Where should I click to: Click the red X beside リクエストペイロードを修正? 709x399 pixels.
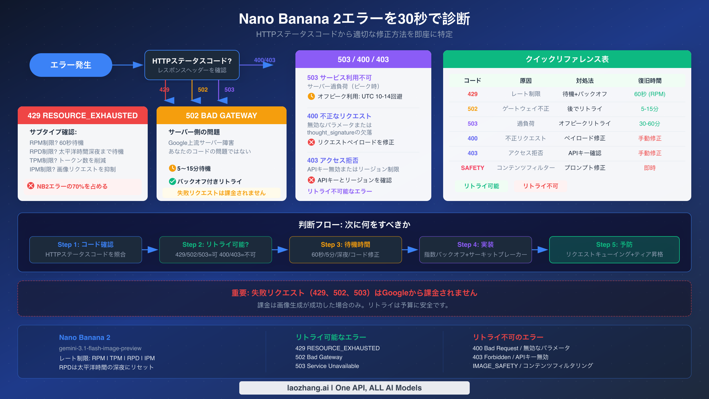tap(311, 142)
